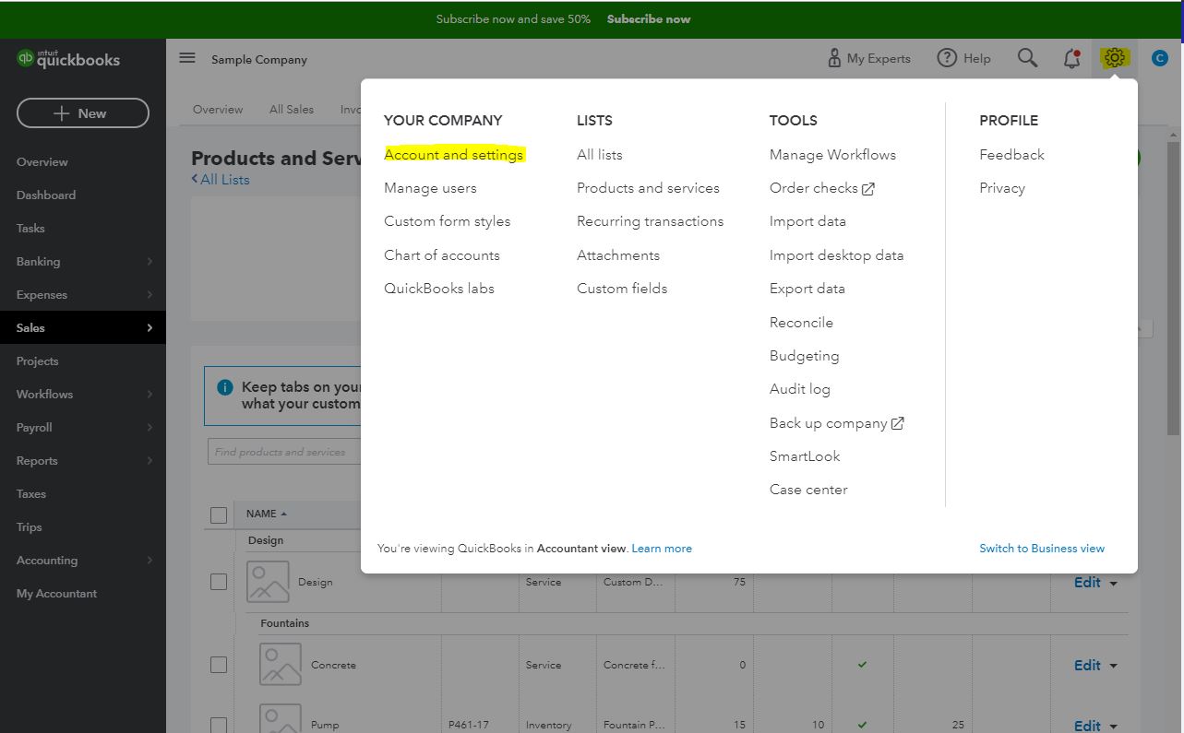Check the Concrete row checkbox
Viewport: 1184px width, 733px height.
(x=219, y=664)
